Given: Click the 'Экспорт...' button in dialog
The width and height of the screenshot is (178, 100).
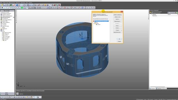Looking at the screenshot, I should tap(118, 28).
